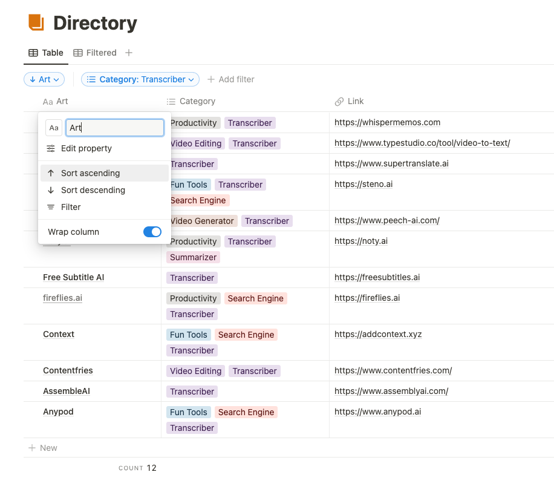
Task: Click the Add filter button
Action: point(230,79)
